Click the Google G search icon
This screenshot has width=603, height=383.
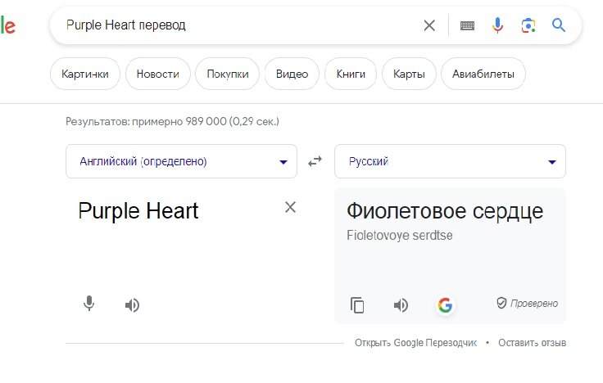[446, 305]
